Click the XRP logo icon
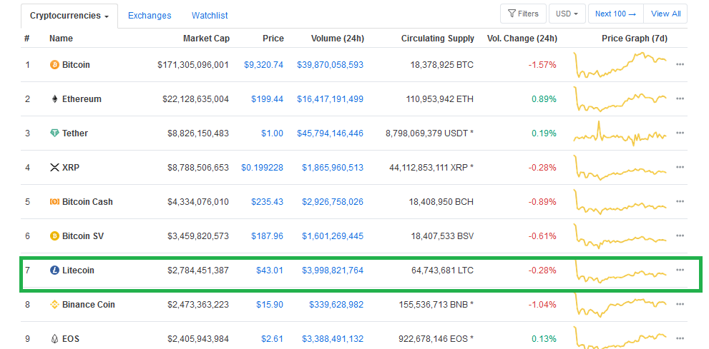 tap(54, 168)
